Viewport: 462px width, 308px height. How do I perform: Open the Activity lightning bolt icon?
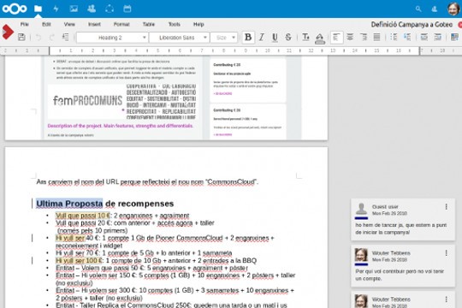(x=56, y=9)
